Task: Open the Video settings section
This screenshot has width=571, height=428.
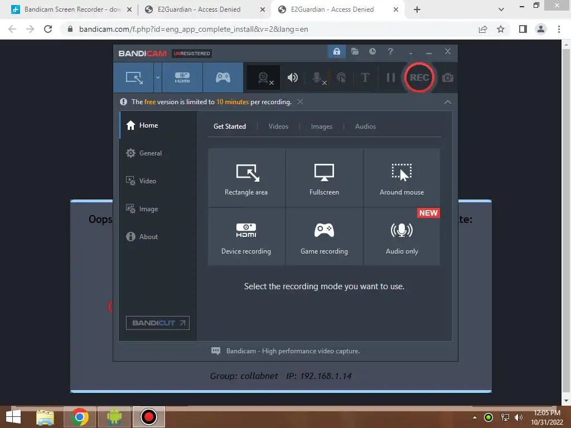Action: coord(158,181)
